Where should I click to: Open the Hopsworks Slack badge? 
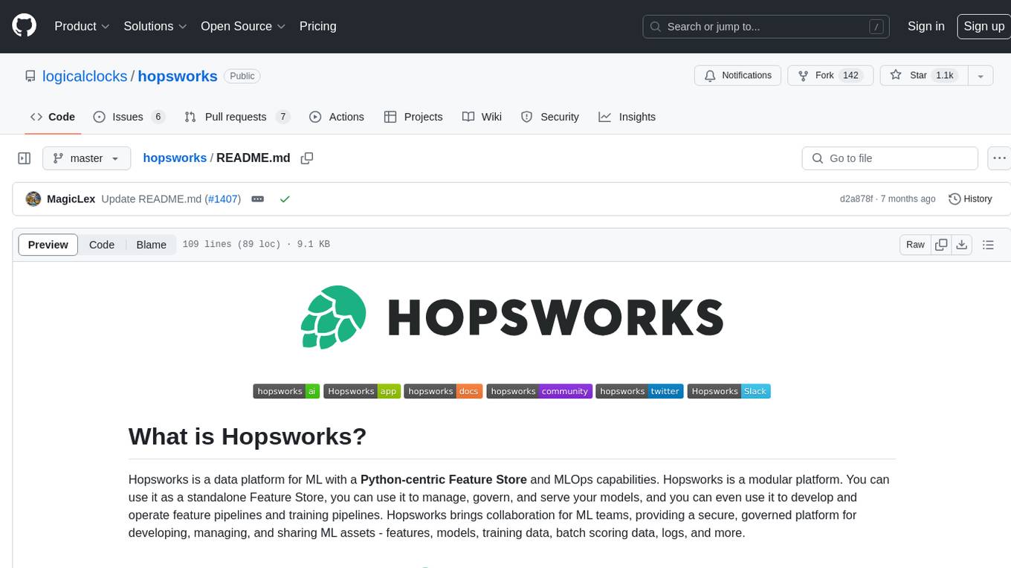[x=729, y=391]
